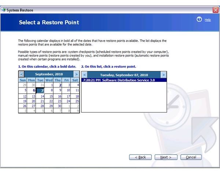
Task: Show next day's restore points list
Action: [164, 75]
